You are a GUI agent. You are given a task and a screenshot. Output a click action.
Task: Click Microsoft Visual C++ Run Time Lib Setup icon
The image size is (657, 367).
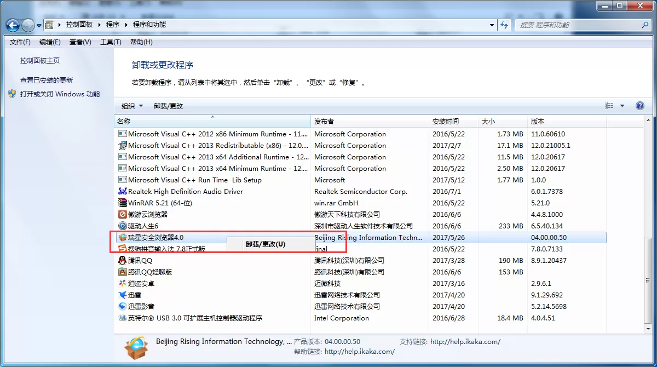123,180
